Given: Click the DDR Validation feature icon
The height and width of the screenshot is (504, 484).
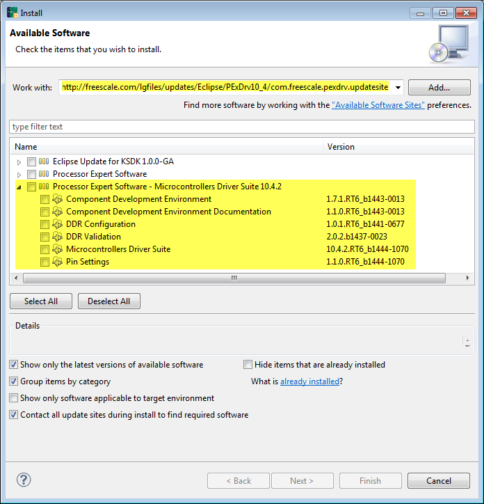Looking at the screenshot, I should point(58,237).
